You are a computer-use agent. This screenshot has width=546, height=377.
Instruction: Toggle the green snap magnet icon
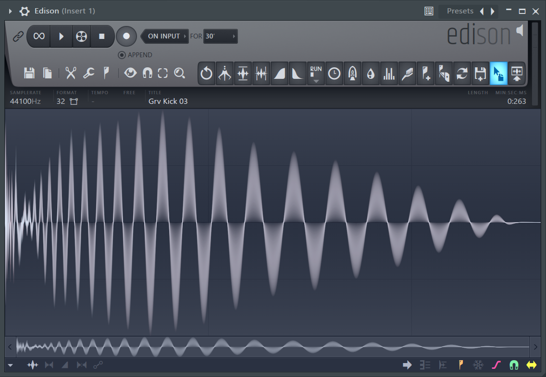pos(514,365)
